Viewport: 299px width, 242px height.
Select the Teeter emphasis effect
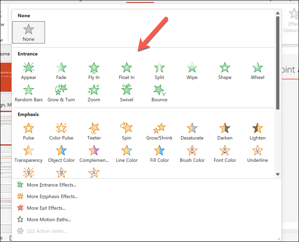coord(94,132)
